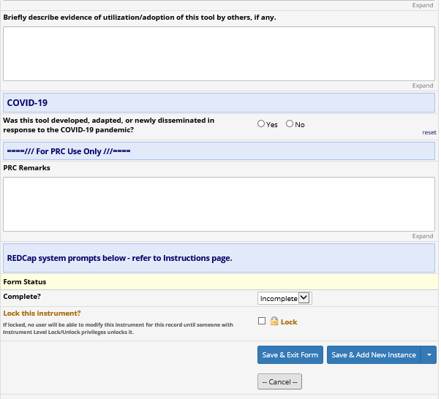Click the Lock this instrument? label
Image resolution: width=441 pixels, height=399 pixels.
[x=42, y=313]
